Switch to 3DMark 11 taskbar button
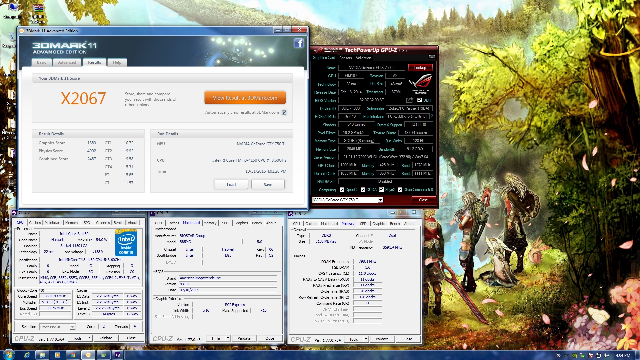The height and width of the screenshot is (360, 640). coord(88,355)
